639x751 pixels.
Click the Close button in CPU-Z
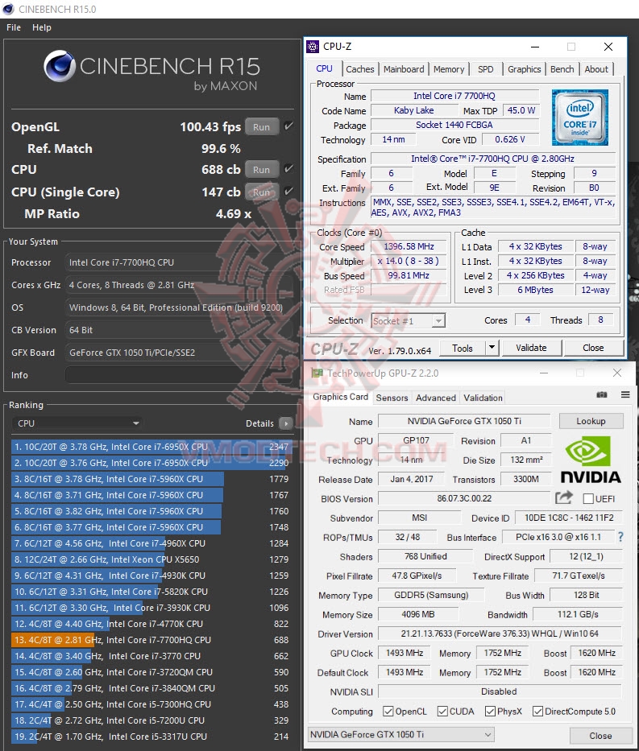(593, 348)
